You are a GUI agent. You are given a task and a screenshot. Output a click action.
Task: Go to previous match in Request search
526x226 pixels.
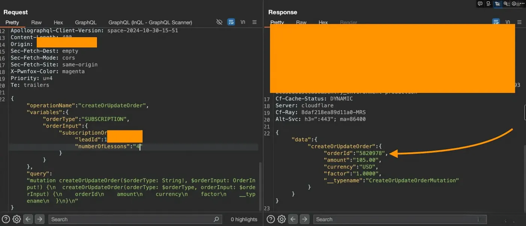tap(28, 219)
